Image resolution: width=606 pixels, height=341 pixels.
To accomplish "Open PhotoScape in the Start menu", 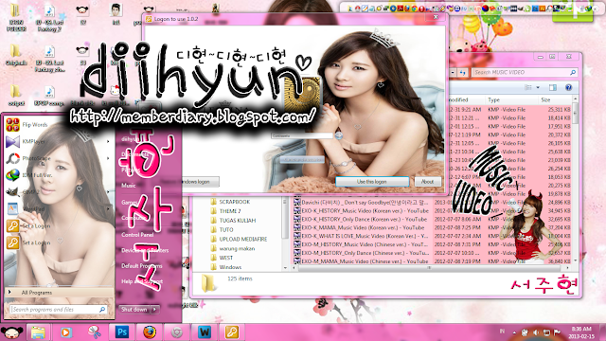I will click(x=27, y=158).
